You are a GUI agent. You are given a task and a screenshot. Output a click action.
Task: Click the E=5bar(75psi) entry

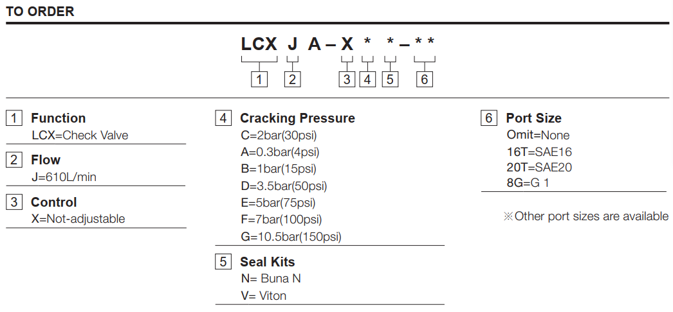click(278, 202)
